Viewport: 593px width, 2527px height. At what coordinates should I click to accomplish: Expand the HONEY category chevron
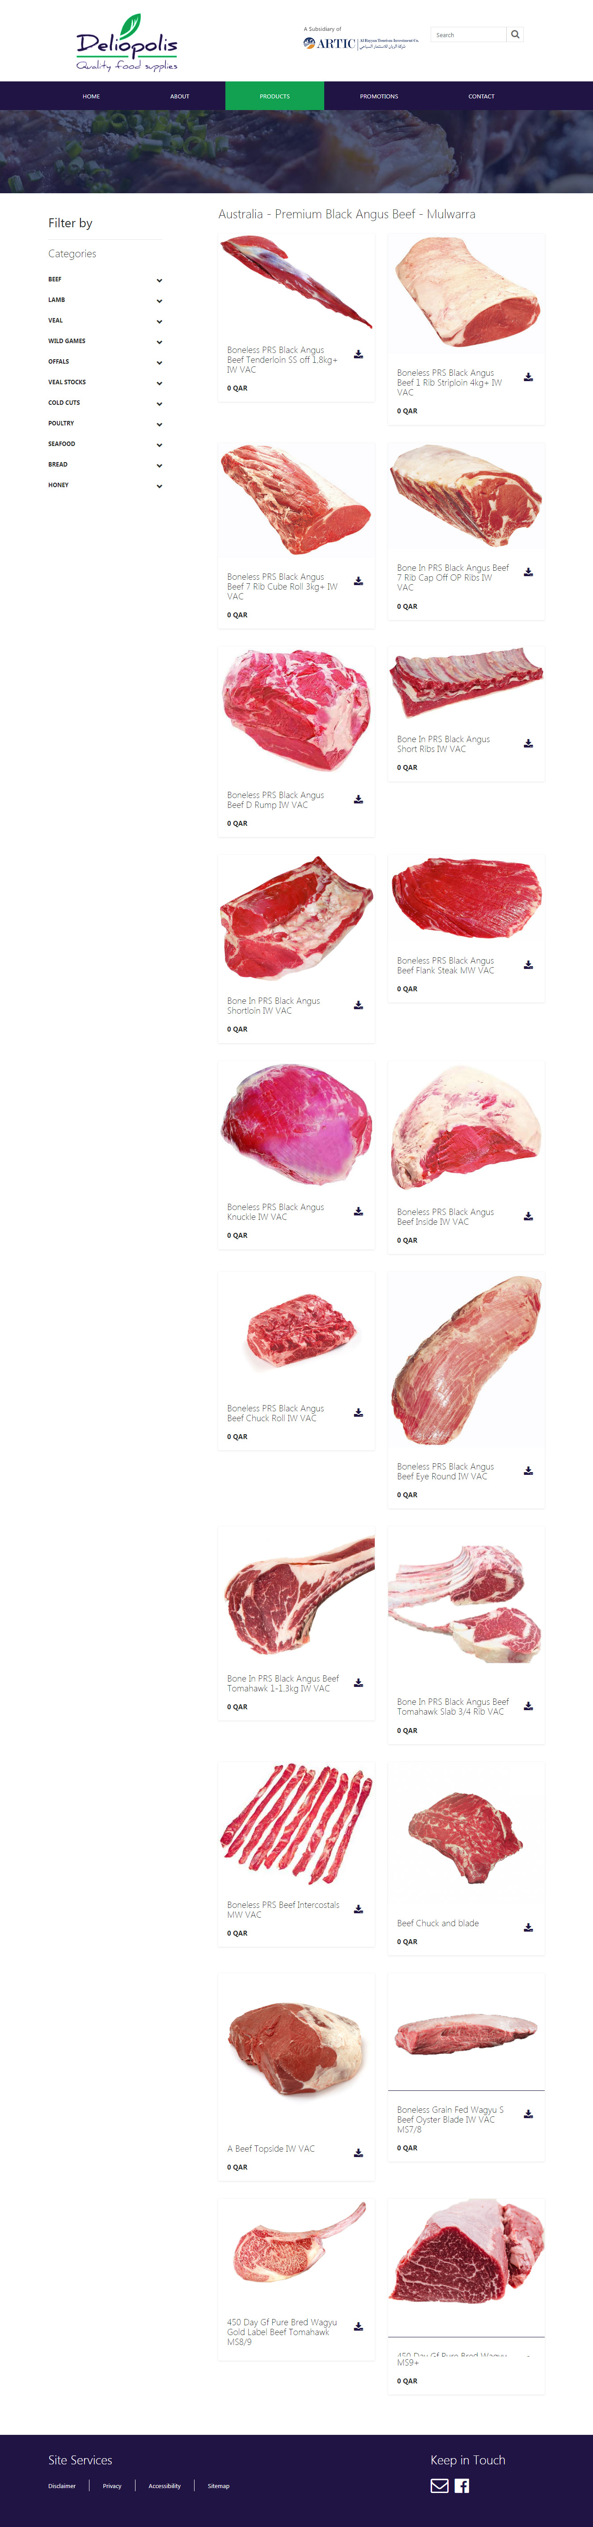(x=159, y=487)
